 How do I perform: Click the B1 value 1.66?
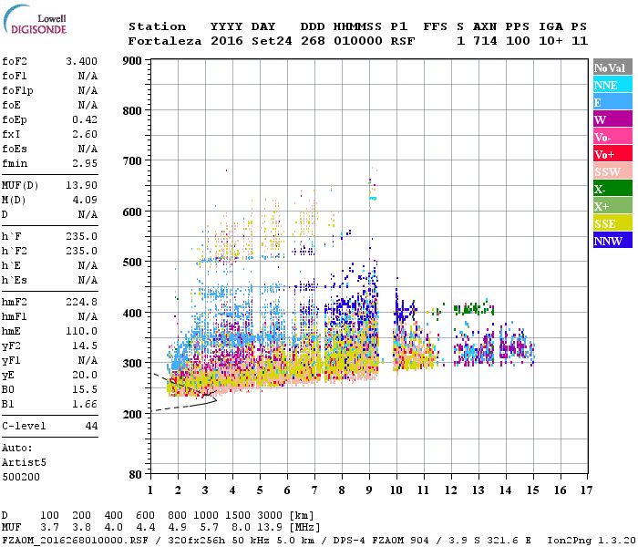[85, 405]
